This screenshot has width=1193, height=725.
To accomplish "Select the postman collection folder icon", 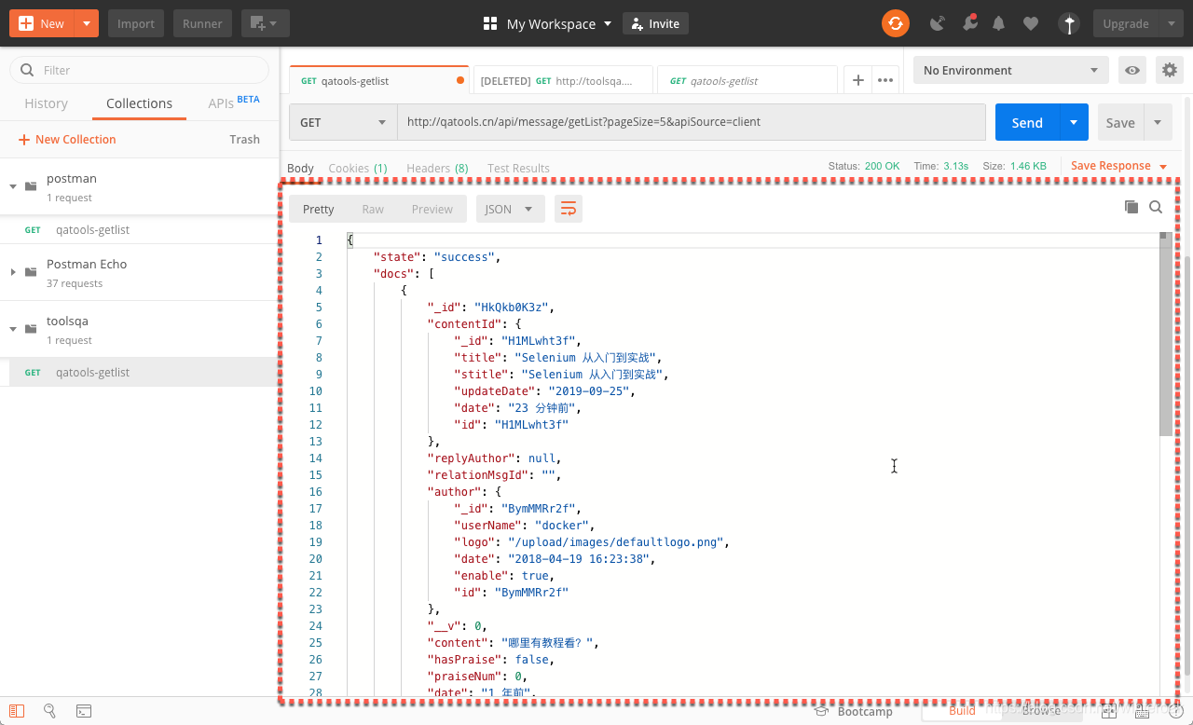I will coord(31,186).
